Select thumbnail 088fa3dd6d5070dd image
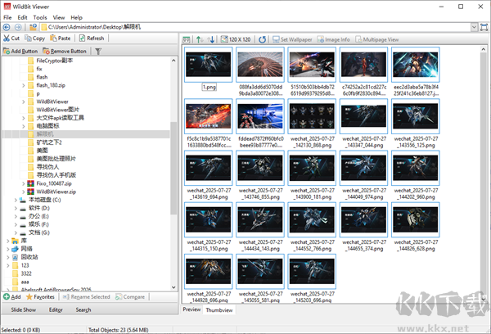 click(x=260, y=65)
